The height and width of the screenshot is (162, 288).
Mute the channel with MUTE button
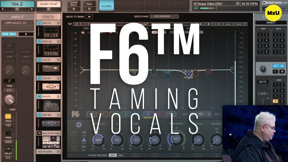(263, 81)
